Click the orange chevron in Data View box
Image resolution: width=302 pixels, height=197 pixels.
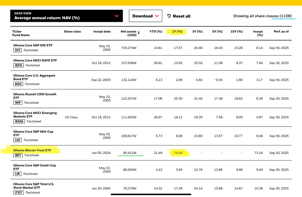(x=117, y=16)
